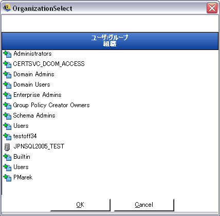Select the Administrators entry
This screenshot has width=220, height=216.
[32, 54]
